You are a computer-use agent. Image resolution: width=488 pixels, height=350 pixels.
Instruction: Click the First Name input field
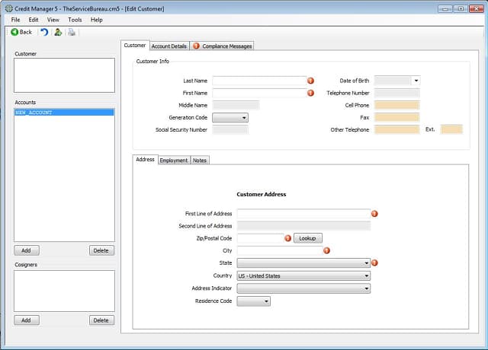click(259, 93)
